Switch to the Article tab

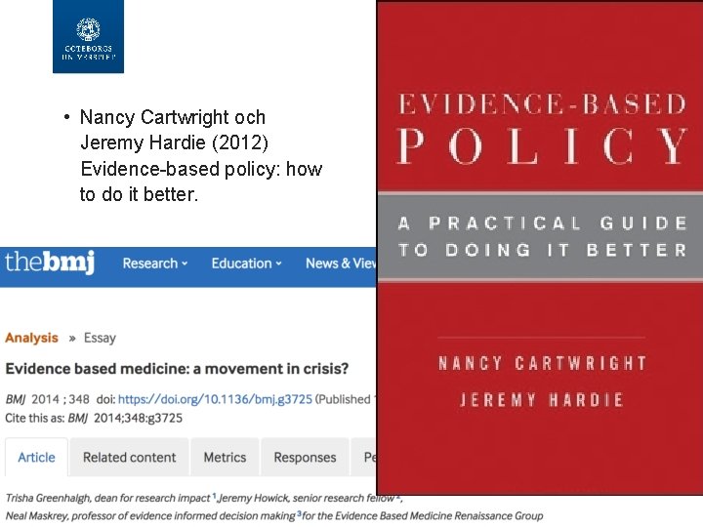(36, 457)
